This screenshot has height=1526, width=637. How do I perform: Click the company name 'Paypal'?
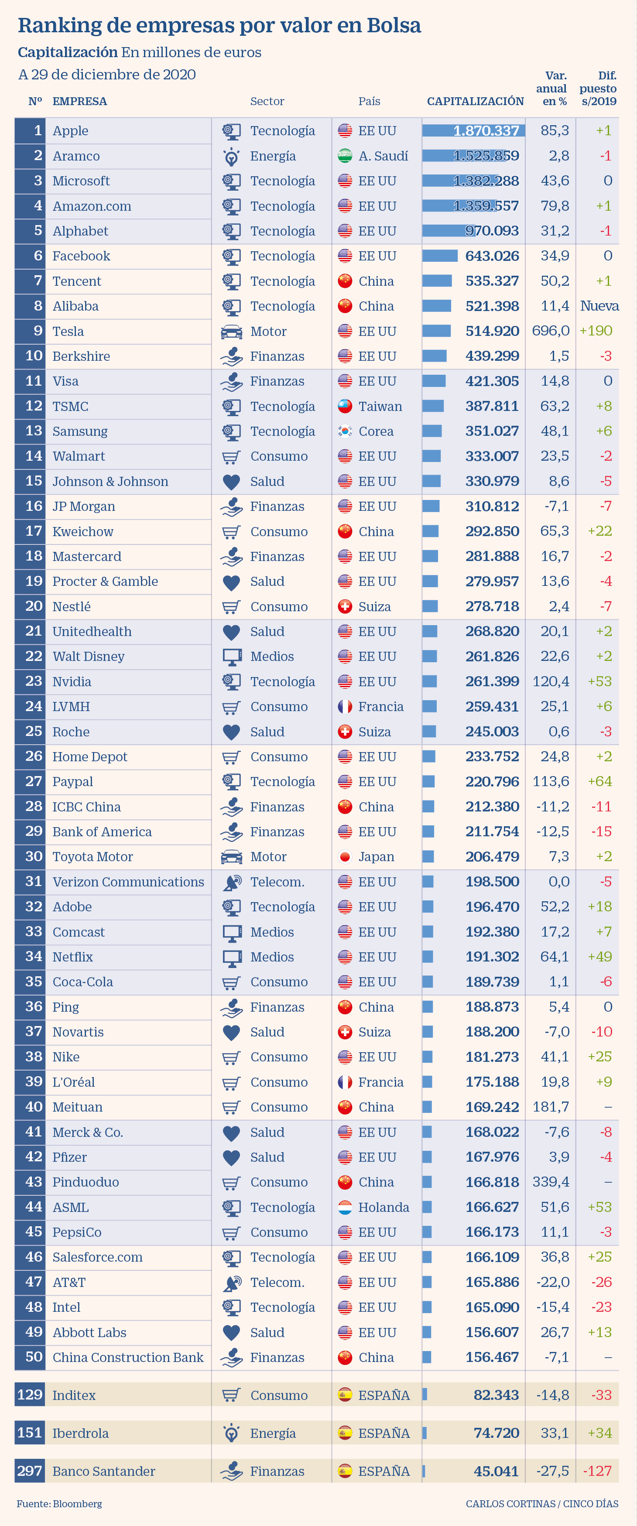pyautogui.click(x=72, y=782)
